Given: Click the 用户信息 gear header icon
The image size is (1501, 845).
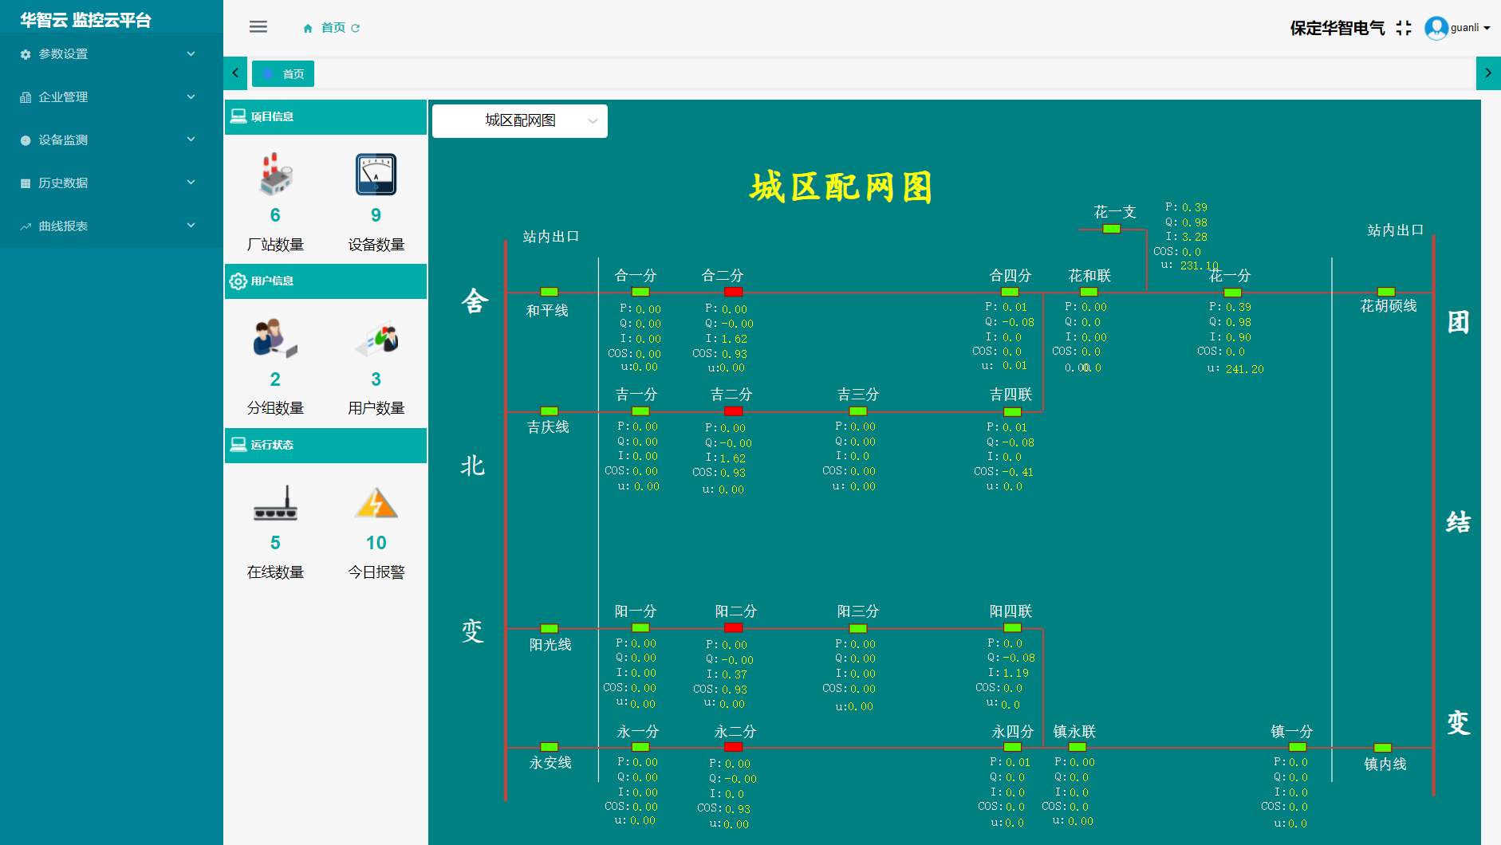Looking at the screenshot, I should [238, 281].
